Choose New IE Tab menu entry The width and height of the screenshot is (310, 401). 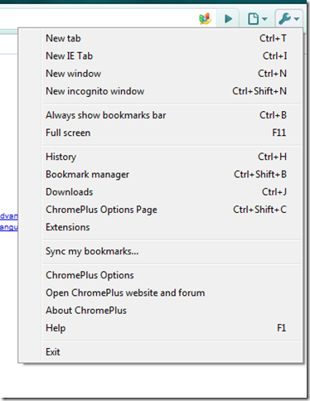172,56
